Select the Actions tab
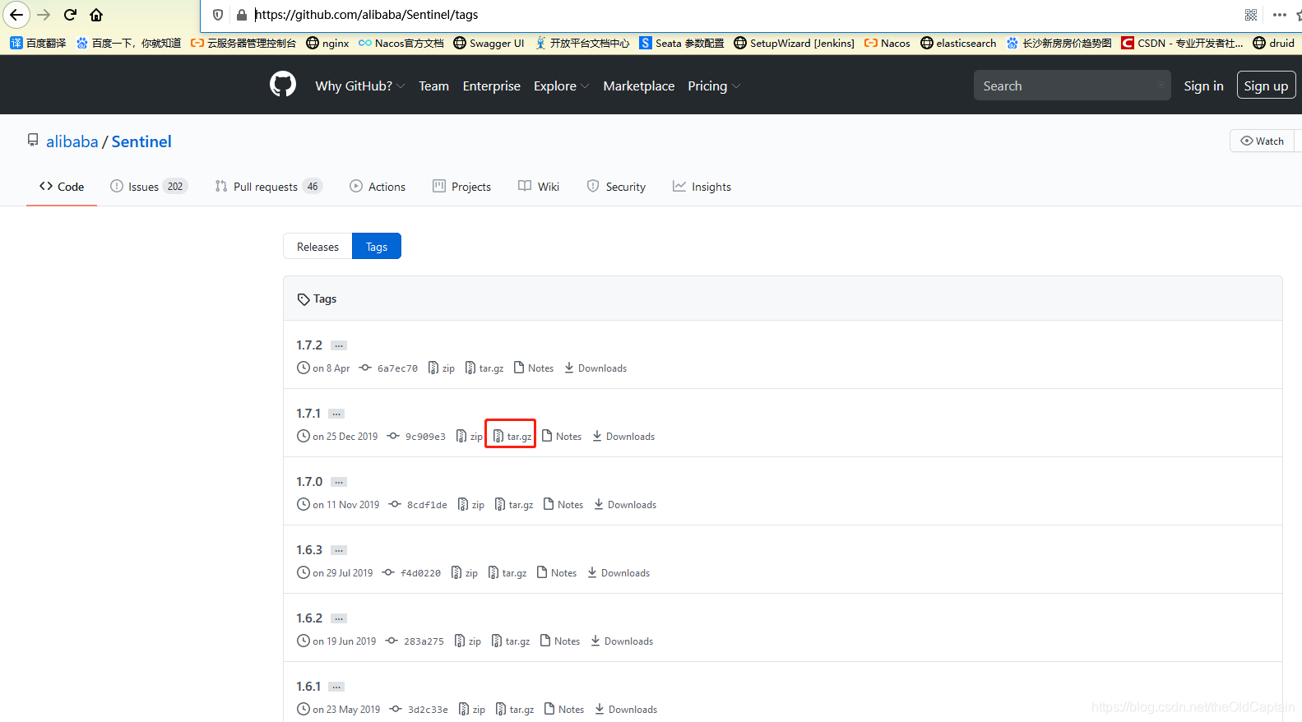 click(378, 187)
